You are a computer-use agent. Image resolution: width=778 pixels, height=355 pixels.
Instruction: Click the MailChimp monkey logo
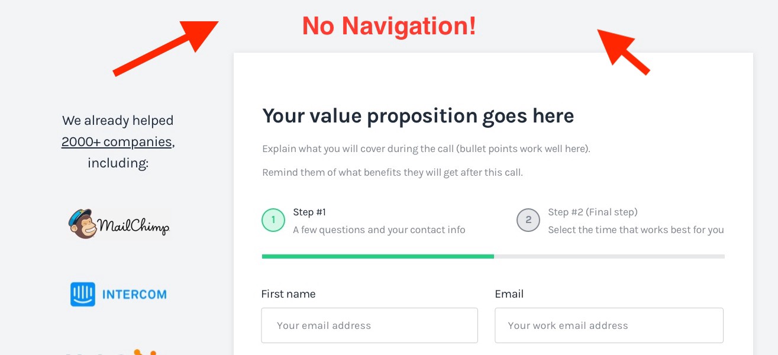pyautogui.click(x=83, y=224)
